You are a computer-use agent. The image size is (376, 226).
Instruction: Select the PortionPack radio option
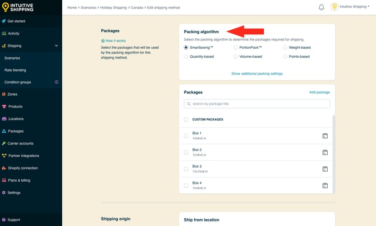(x=236, y=48)
